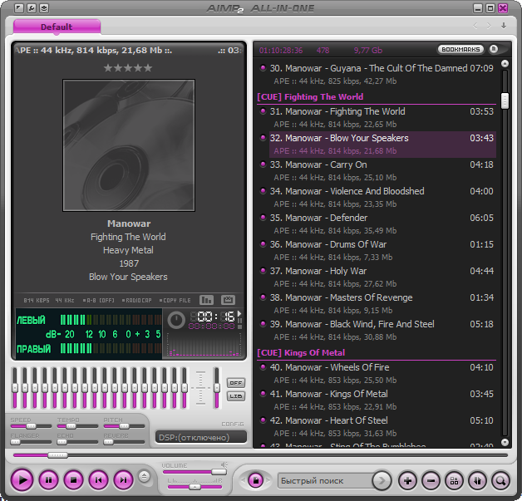Open playlist tabs down-arrow menu
The width and height of the screenshot is (522, 501).
tap(504, 26)
